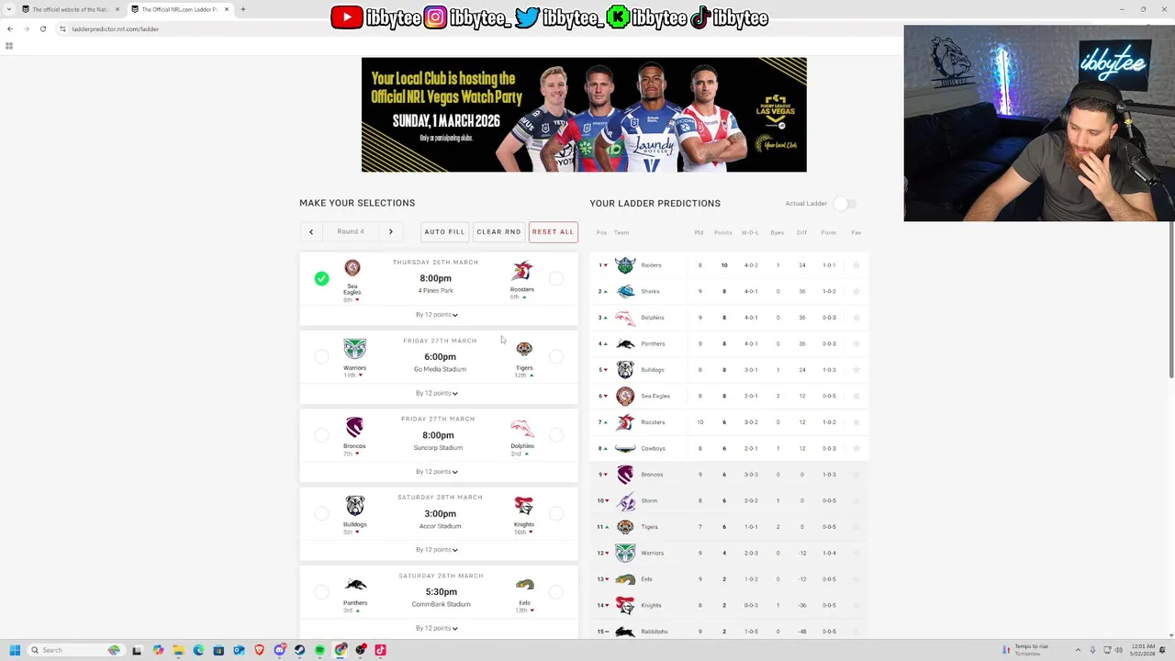Choose the Dolphins logo at Suncorp Stadium match
Screen dimensions: 1175x661
522,429
